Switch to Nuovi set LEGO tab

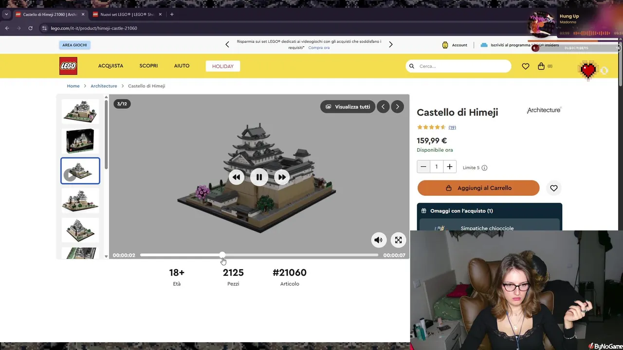point(127,15)
